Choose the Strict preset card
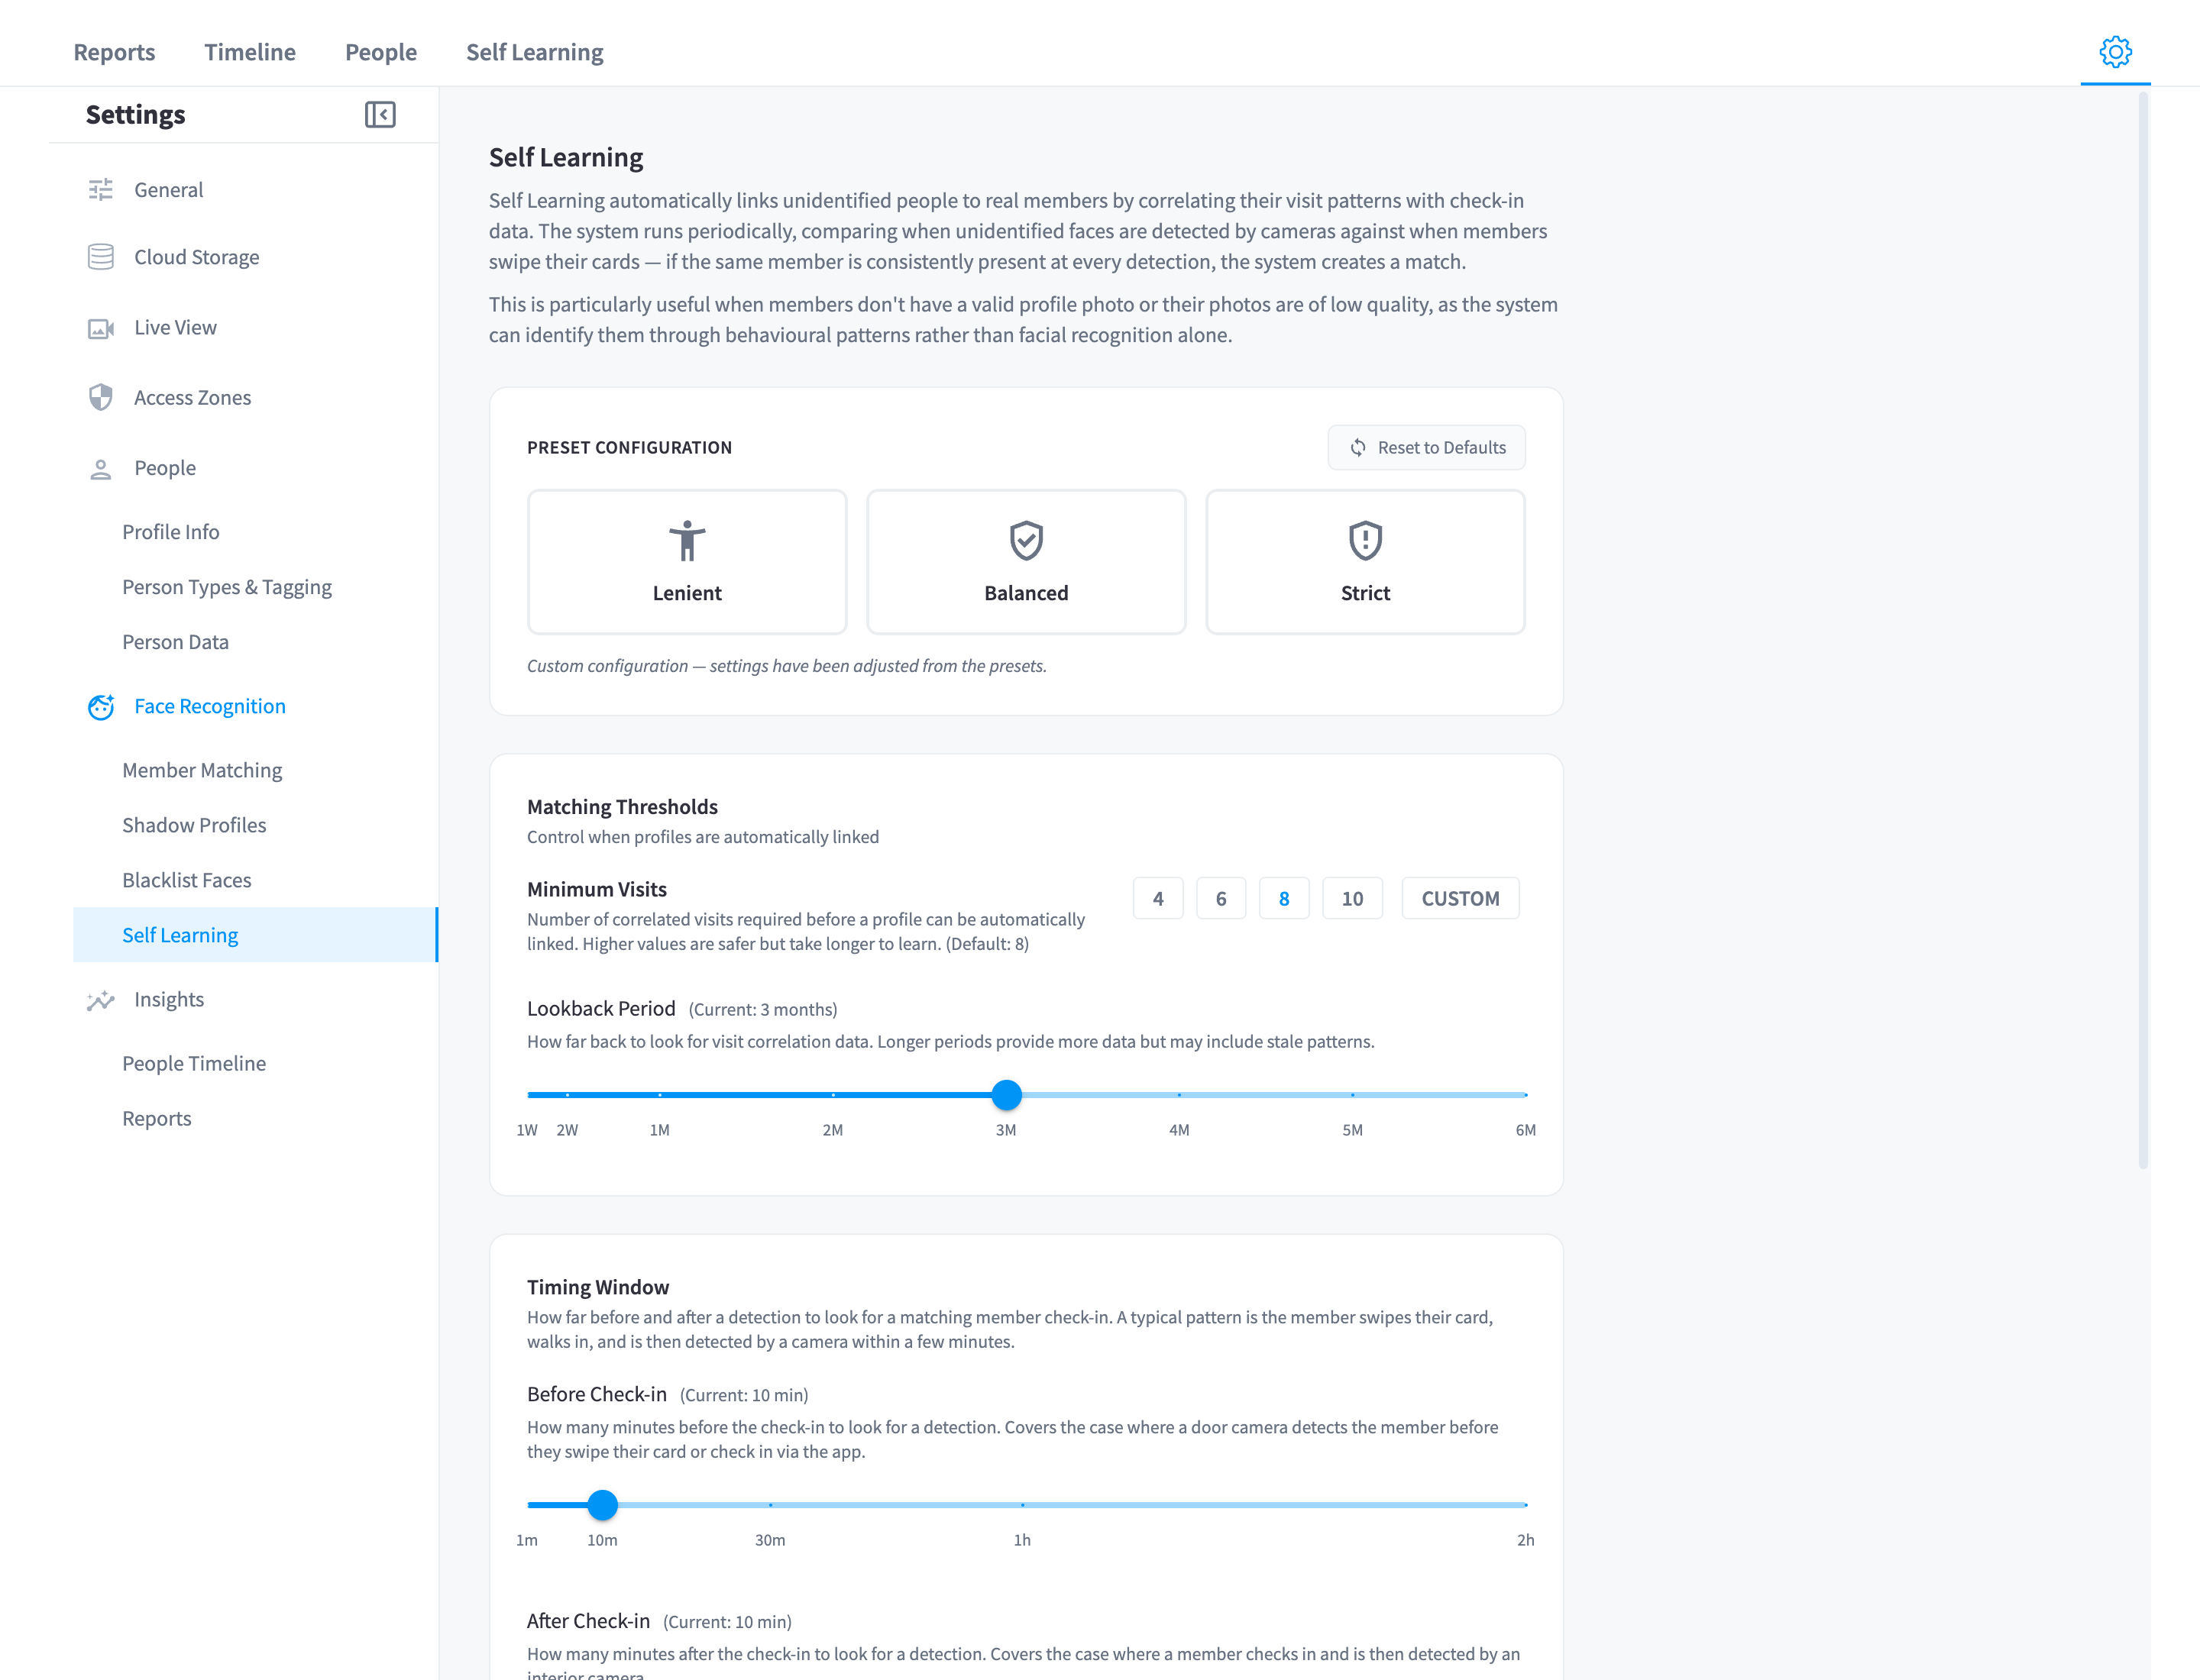The image size is (2200, 1680). coord(1366,562)
